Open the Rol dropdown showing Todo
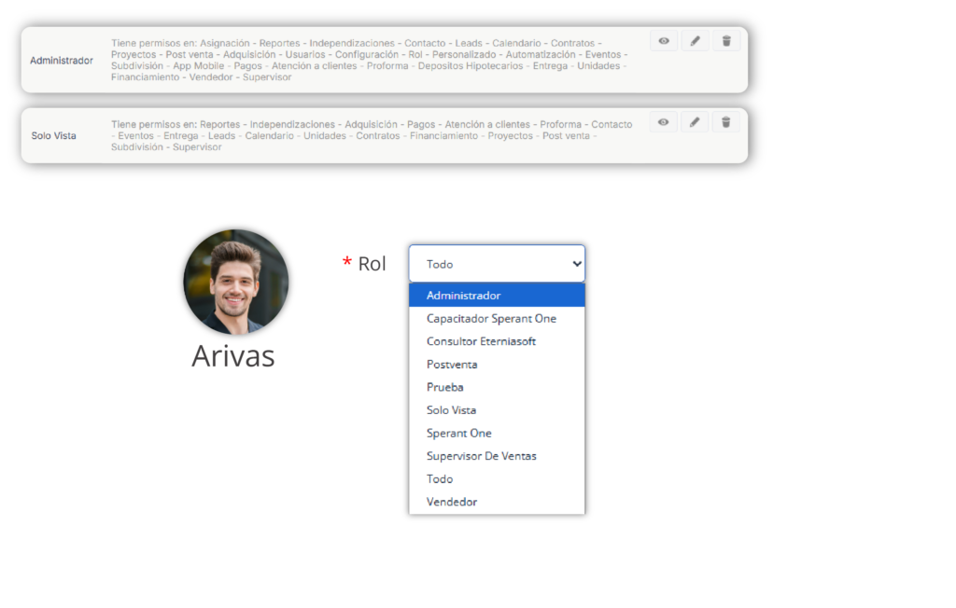The image size is (956, 608). click(x=497, y=264)
